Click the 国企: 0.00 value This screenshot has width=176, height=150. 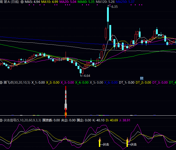point(84,120)
